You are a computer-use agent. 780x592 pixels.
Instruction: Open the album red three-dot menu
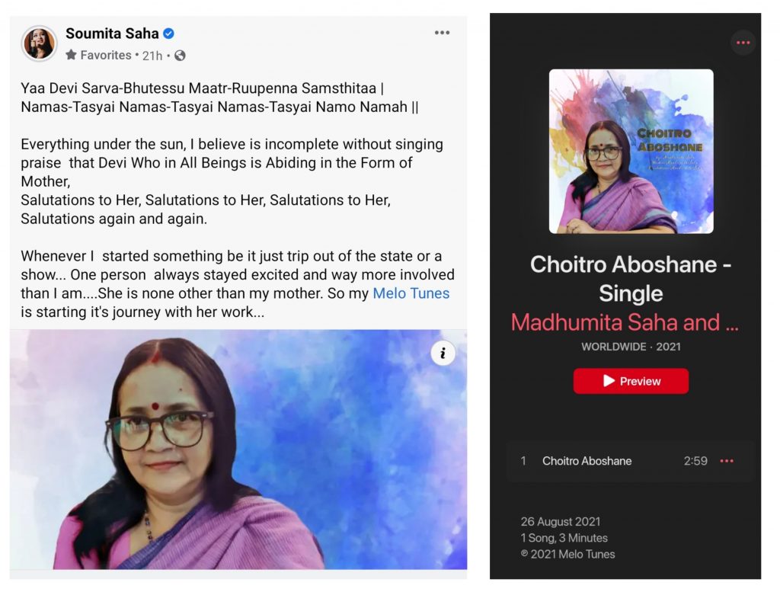pos(743,43)
